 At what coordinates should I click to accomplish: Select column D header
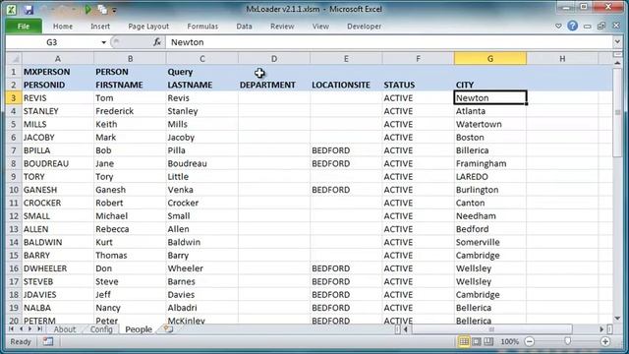point(274,59)
